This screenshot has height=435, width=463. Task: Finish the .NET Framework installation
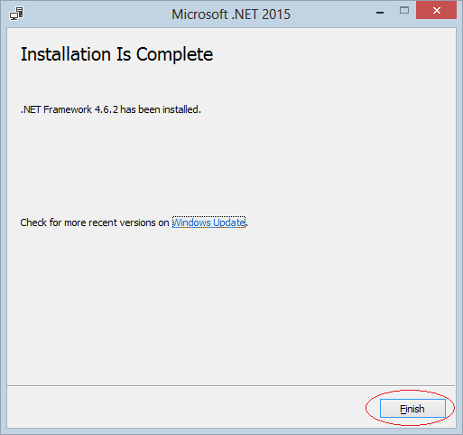point(412,409)
